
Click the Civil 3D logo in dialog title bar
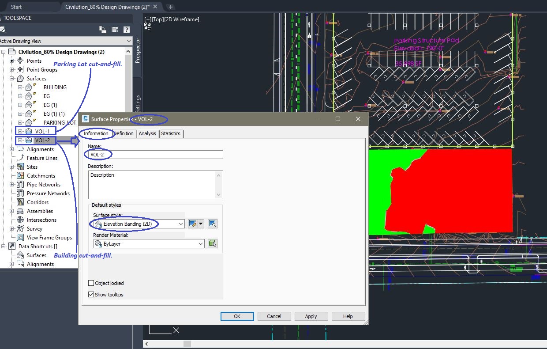(85, 118)
